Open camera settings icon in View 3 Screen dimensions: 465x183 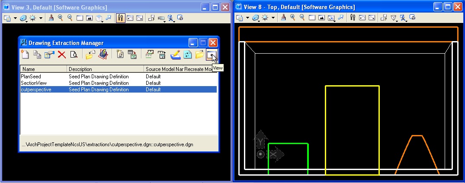161,19
